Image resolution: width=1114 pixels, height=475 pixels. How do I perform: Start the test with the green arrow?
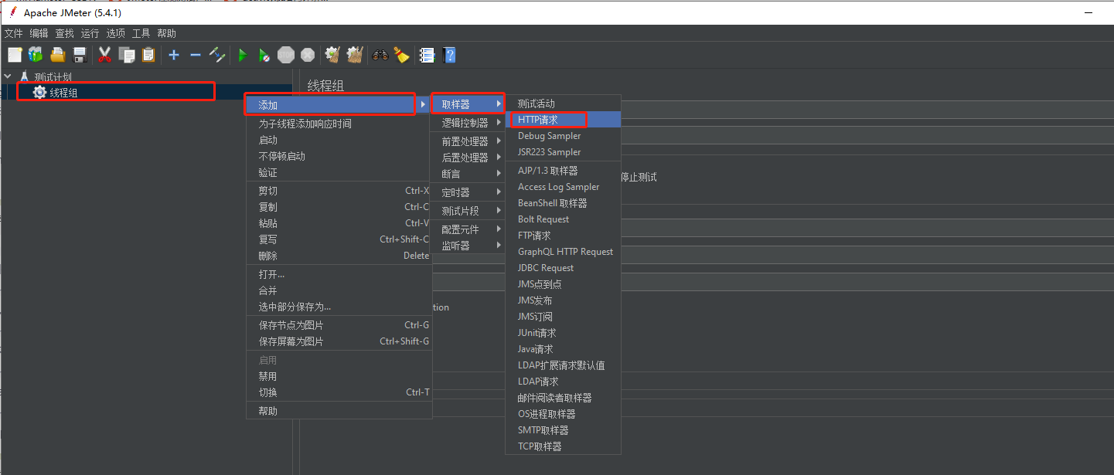[x=243, y=55]
